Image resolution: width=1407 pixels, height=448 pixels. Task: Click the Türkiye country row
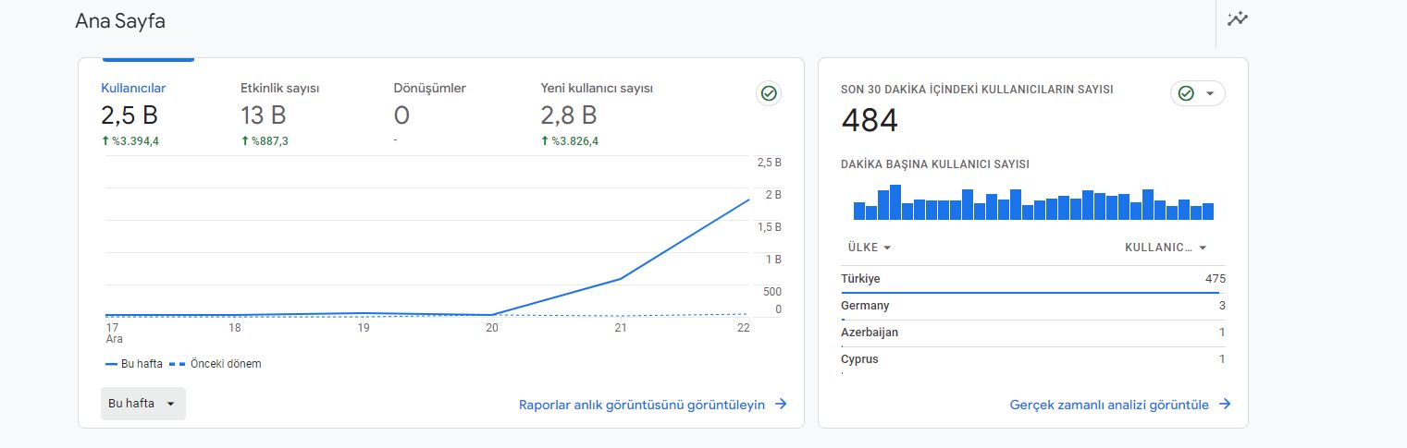point(1033,279)
